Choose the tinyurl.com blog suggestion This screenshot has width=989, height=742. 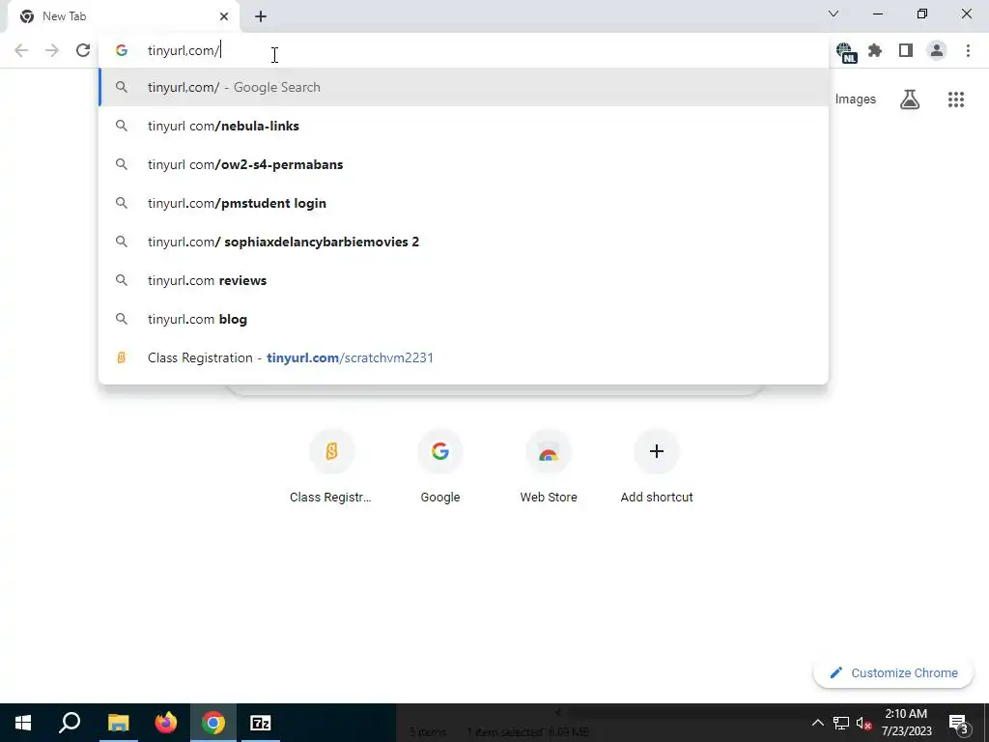click(464, 319)
